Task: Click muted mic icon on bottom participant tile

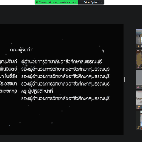Action: 138,128
